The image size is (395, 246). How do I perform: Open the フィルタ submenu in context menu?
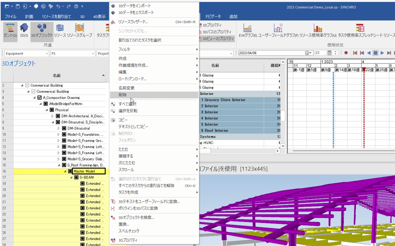click(154, 49)
